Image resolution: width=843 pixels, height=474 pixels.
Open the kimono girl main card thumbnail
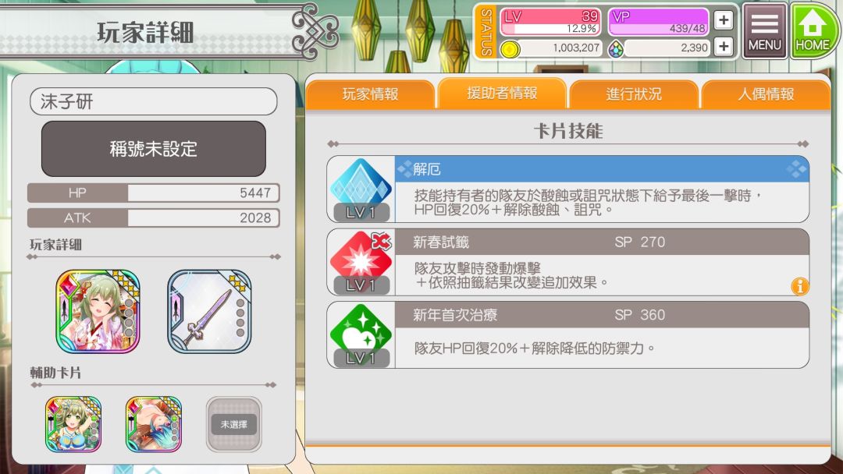98,311
